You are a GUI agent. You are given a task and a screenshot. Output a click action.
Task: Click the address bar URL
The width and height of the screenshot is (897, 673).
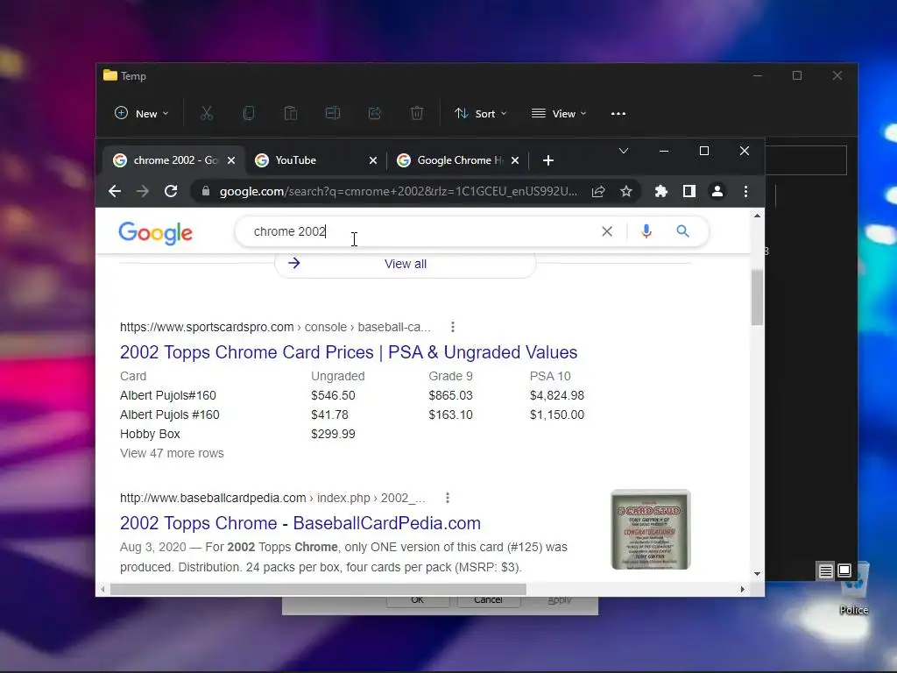click(399, 191)
